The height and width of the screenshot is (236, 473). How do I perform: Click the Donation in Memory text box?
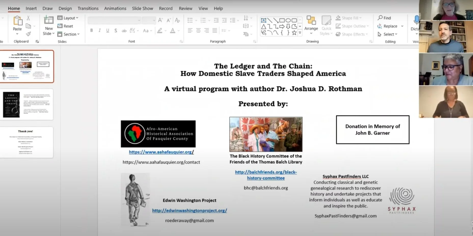(373, 130)
